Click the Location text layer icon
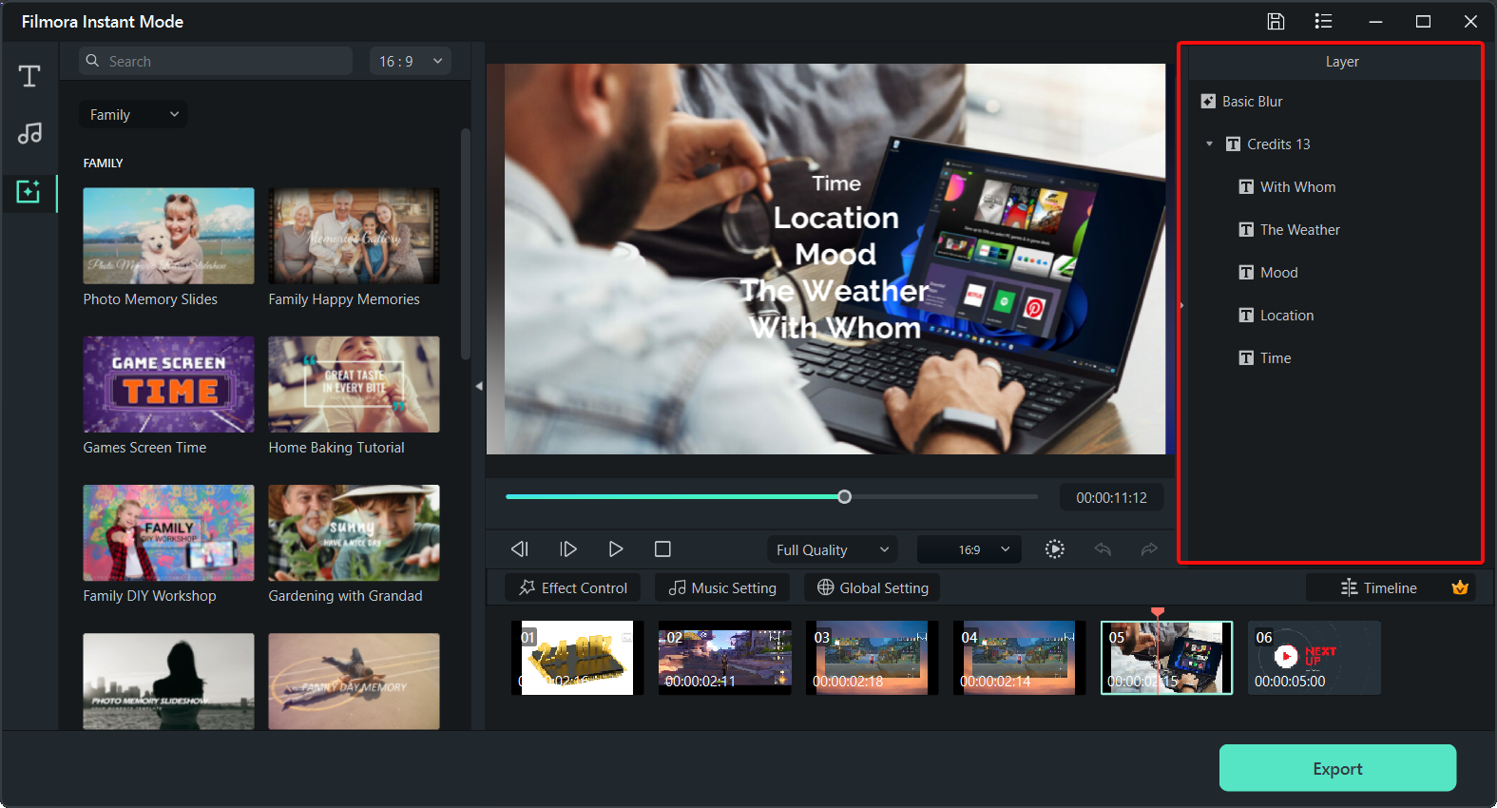 pos(1246,315)
